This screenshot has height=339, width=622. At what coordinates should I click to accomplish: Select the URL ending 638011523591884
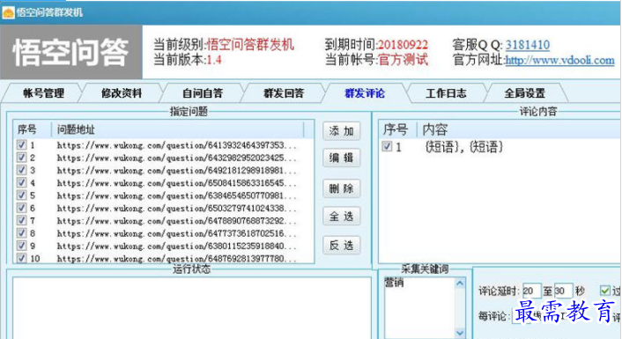coord(176,247)
